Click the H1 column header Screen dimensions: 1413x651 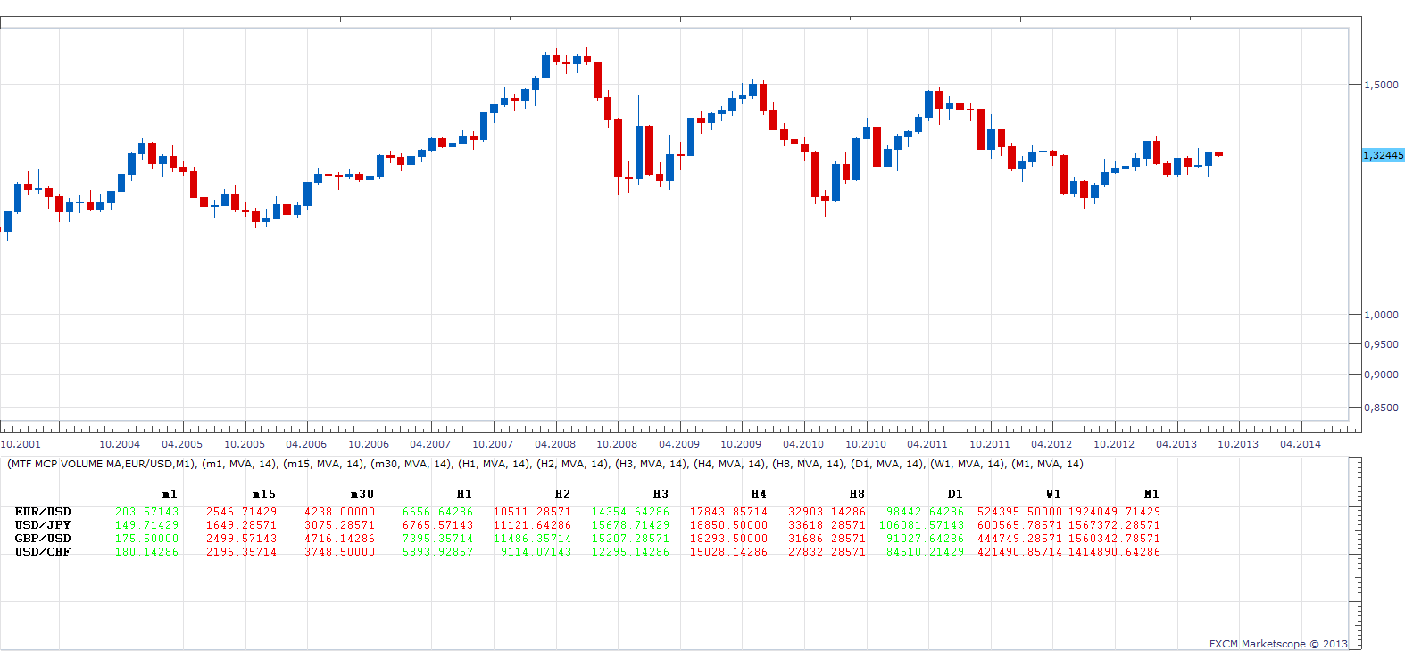point(464,494)
